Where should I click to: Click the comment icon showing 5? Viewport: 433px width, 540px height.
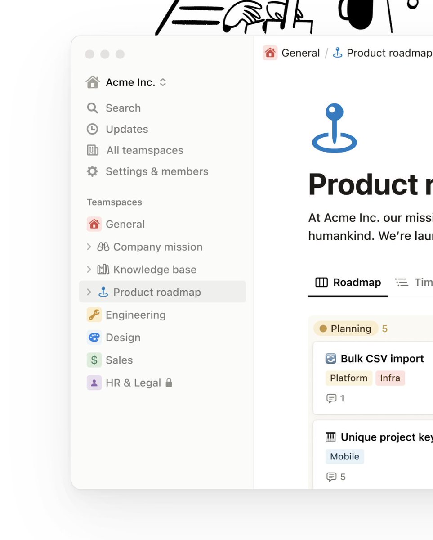click(x=331, y=477)
